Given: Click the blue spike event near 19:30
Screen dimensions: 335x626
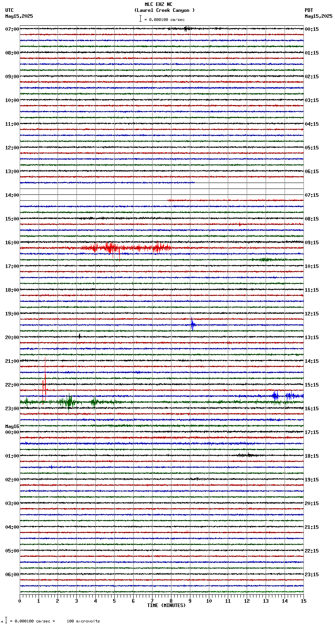Looking at the screenshot, I should click(x=192, y=324).
